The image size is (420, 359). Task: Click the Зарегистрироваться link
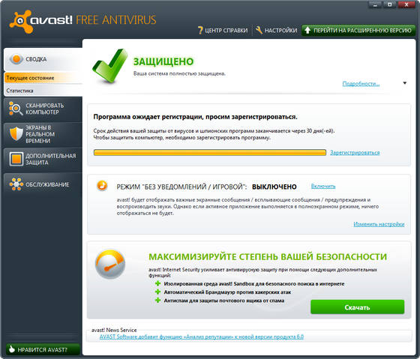point(355,153)
